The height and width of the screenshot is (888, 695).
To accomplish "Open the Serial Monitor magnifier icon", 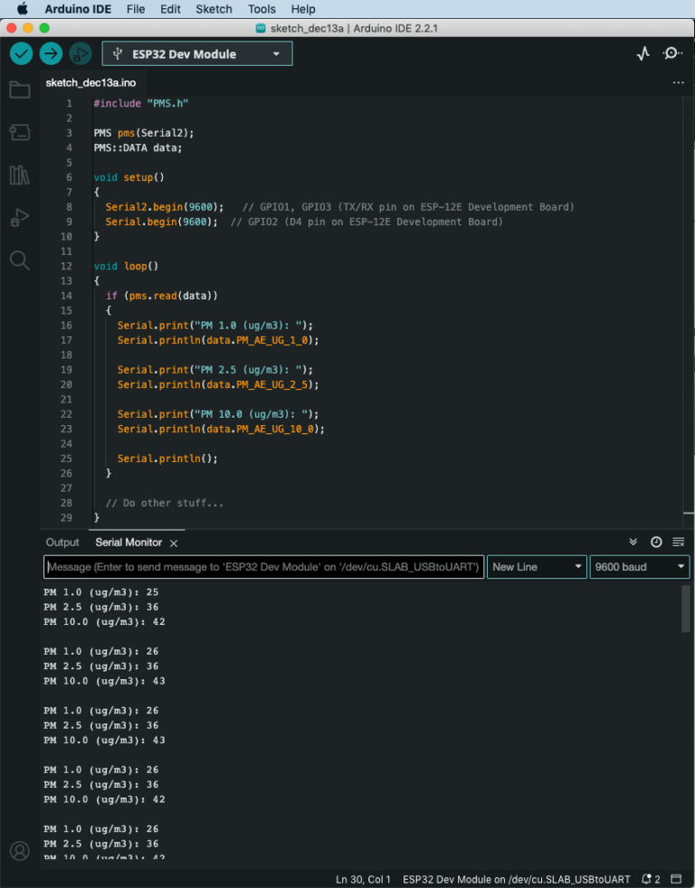I will coord(672,54).
